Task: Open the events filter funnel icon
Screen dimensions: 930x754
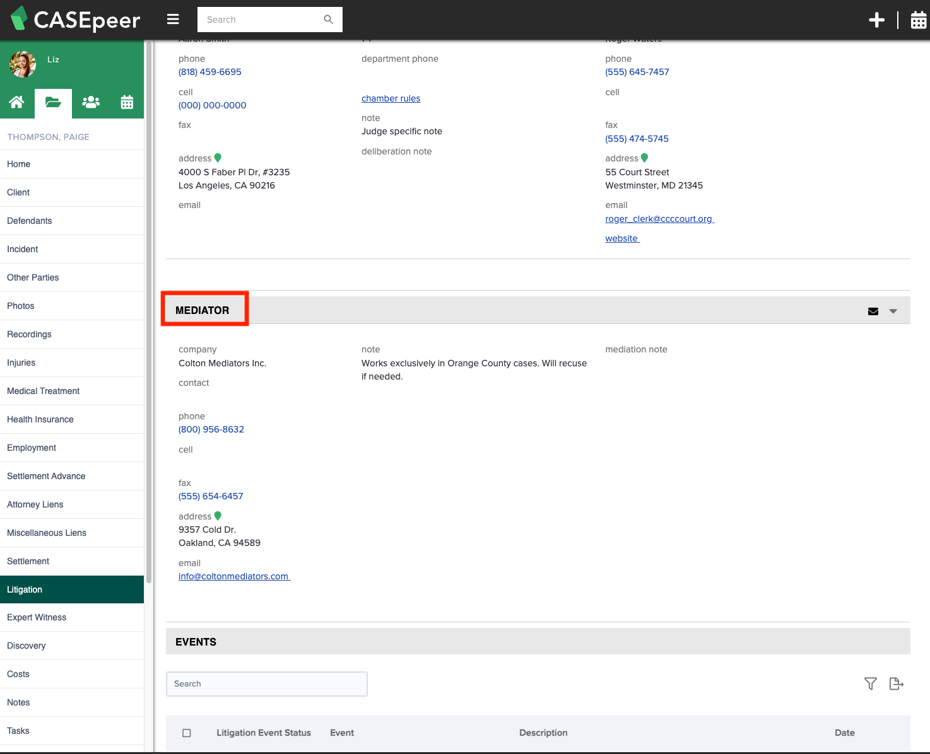Action: pyautogui.click(x=871, y=683)
